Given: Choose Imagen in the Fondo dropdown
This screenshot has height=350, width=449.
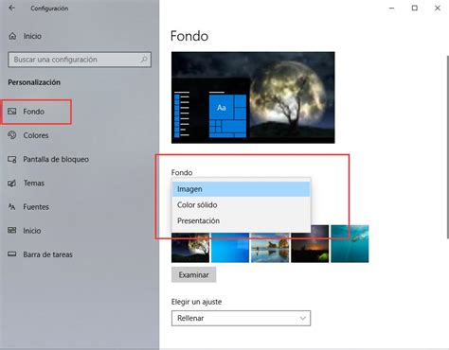Looking at the screenshot, I should point(241,189).
